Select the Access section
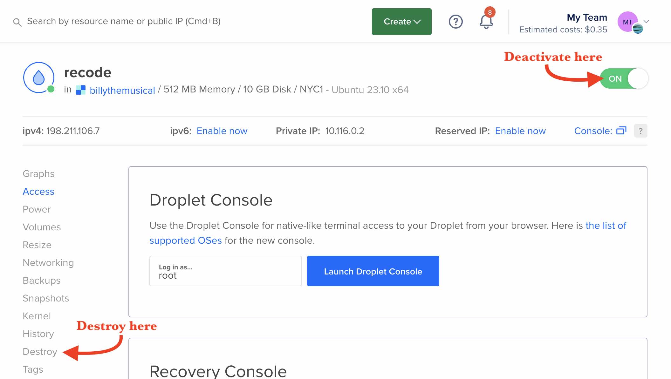671x379 pixels. pos(38,192)
